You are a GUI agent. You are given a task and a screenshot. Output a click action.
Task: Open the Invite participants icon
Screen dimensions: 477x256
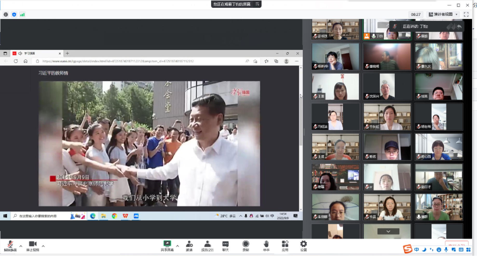point(189,246)
